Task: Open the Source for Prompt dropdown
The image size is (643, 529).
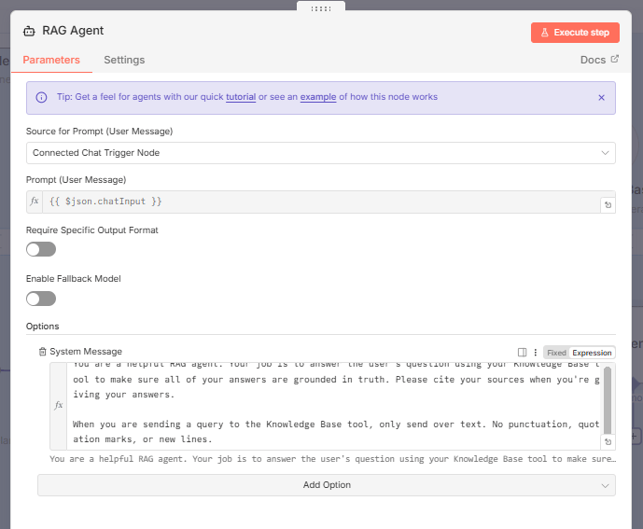Action: (x=321, y=153)
